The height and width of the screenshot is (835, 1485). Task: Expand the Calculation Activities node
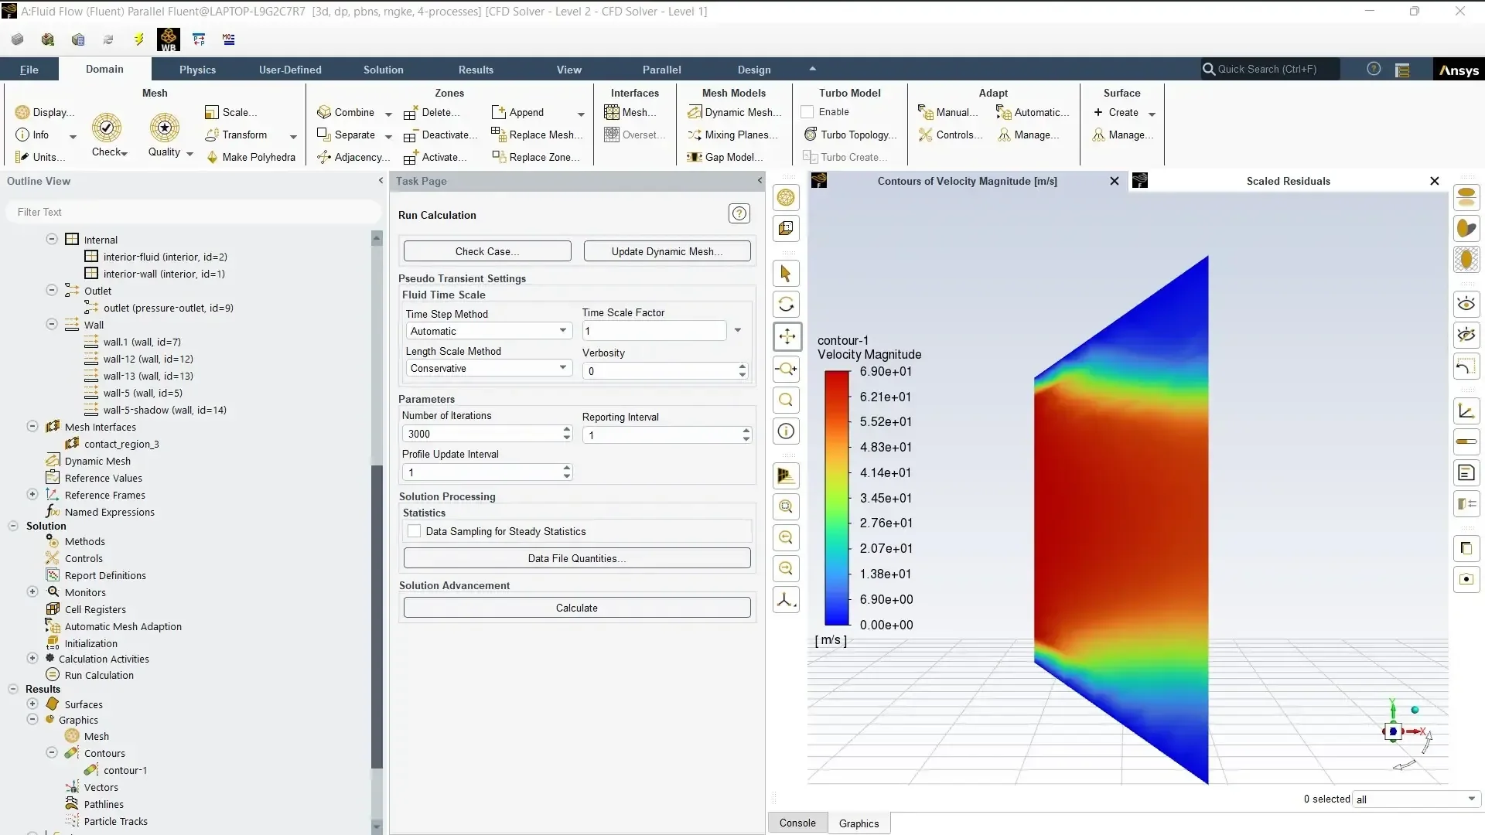32,659
